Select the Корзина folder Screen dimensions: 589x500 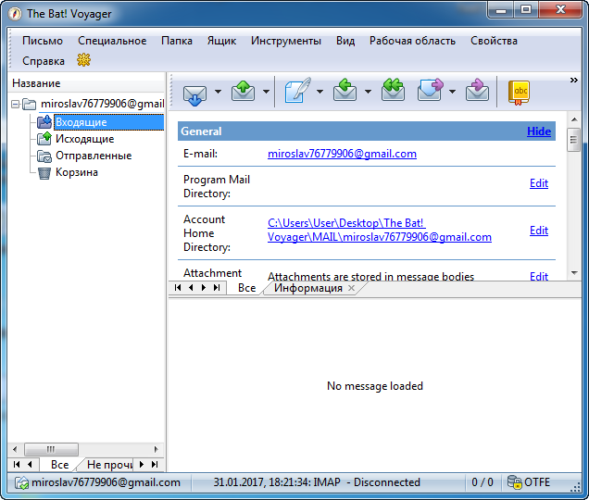[77, 172]
